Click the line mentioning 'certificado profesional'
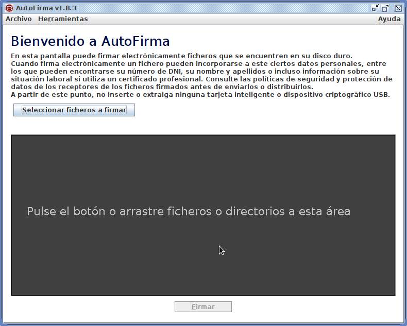Image resolution: width=407 pixels, height=326 pixels. 201,79
